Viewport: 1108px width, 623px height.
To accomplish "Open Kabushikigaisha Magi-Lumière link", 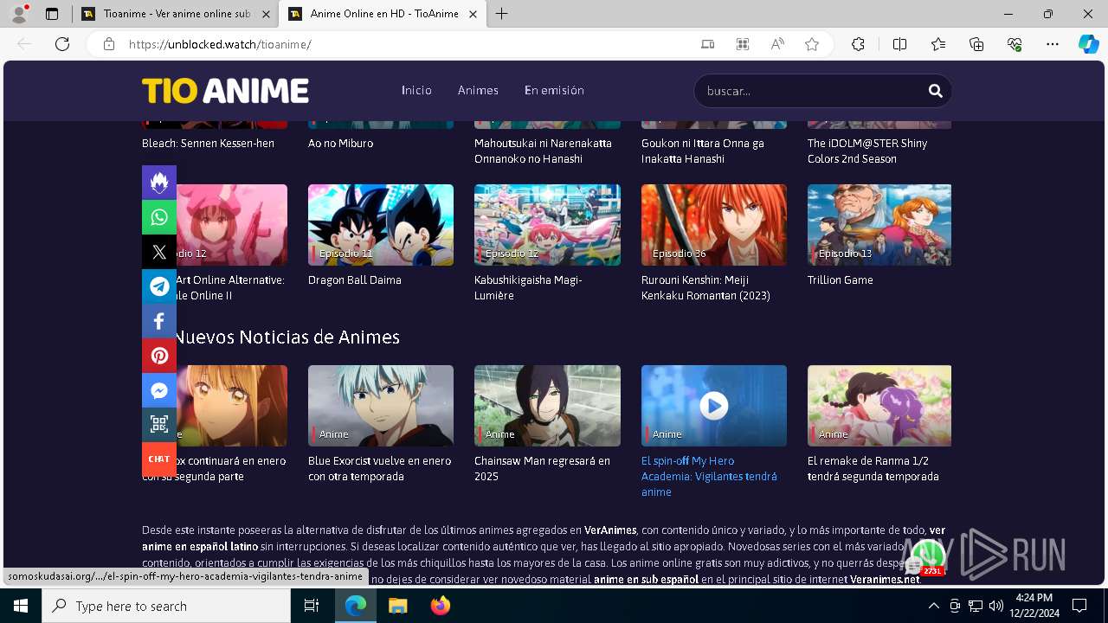I will [528, 288].
